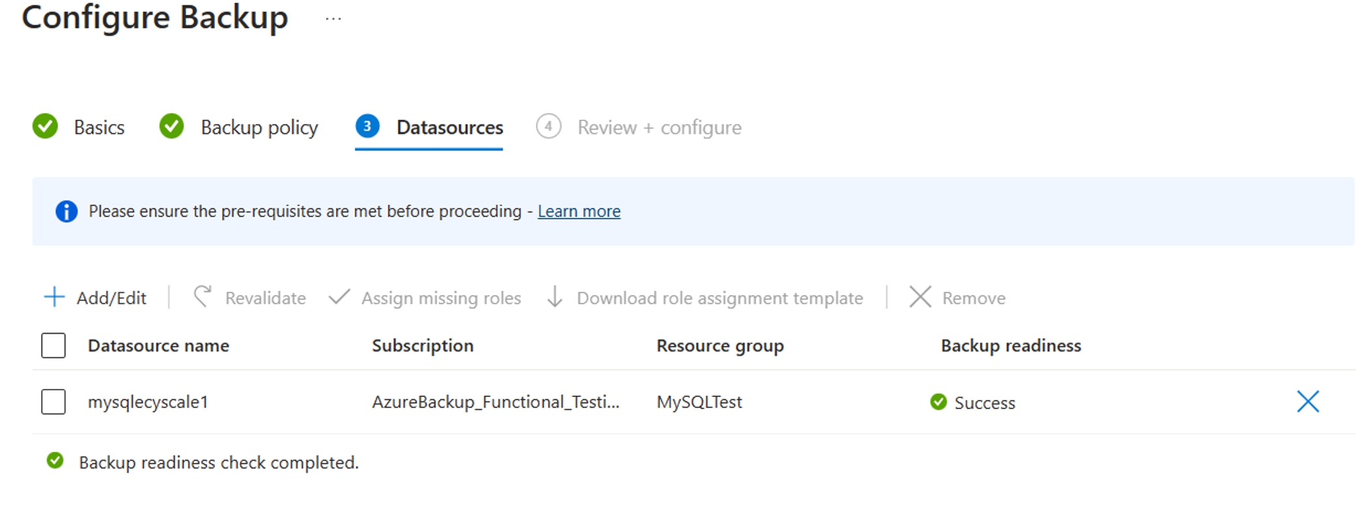Open the ellipsis menu next to Configure Backup

(333, 19)
